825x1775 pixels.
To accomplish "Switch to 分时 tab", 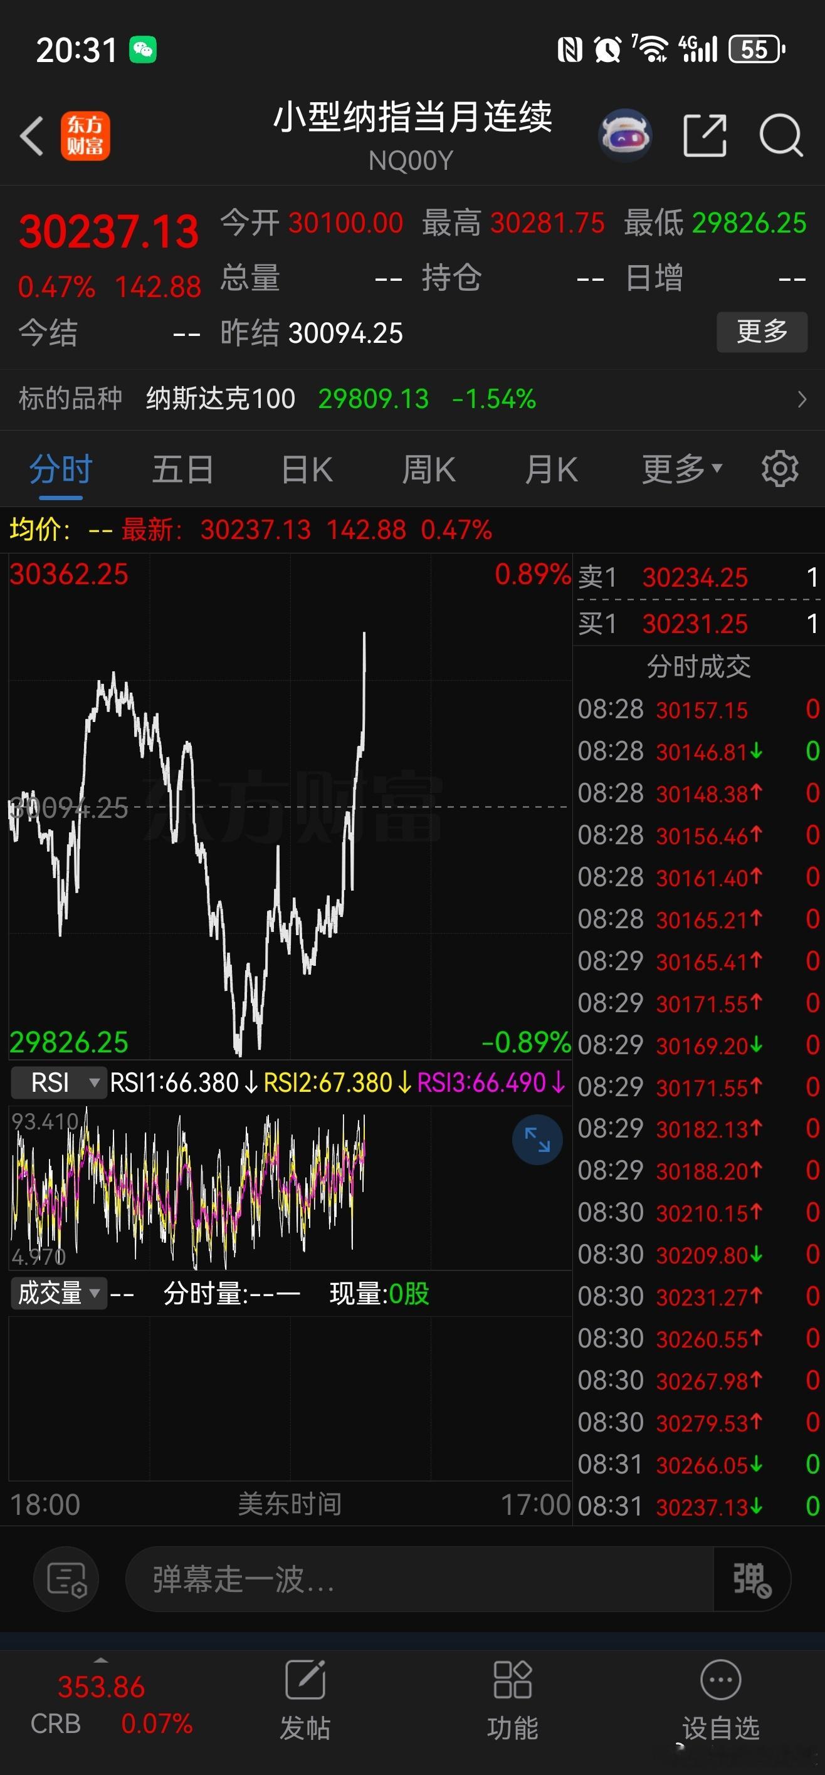I will point(61,470).
